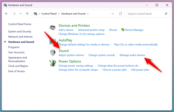Image resolution: width=174 pixels, height=112 pixels.
Task: Close the Hardware and Sound window
Action: pos(167,5)
